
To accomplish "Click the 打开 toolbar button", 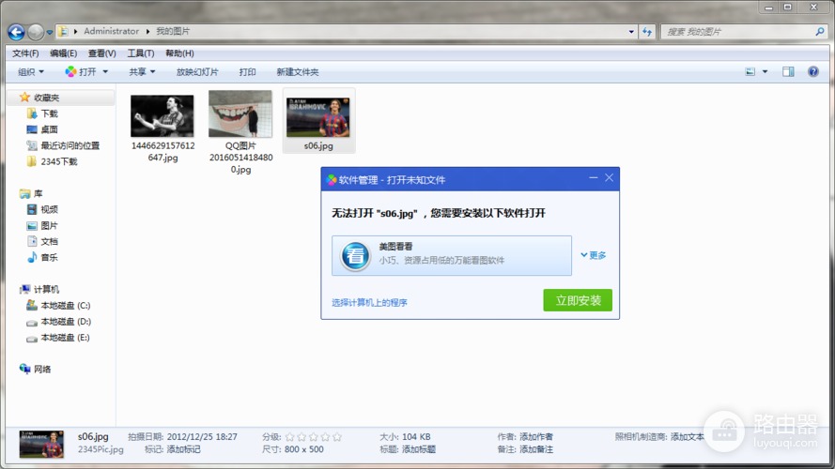I will point(81,72).
